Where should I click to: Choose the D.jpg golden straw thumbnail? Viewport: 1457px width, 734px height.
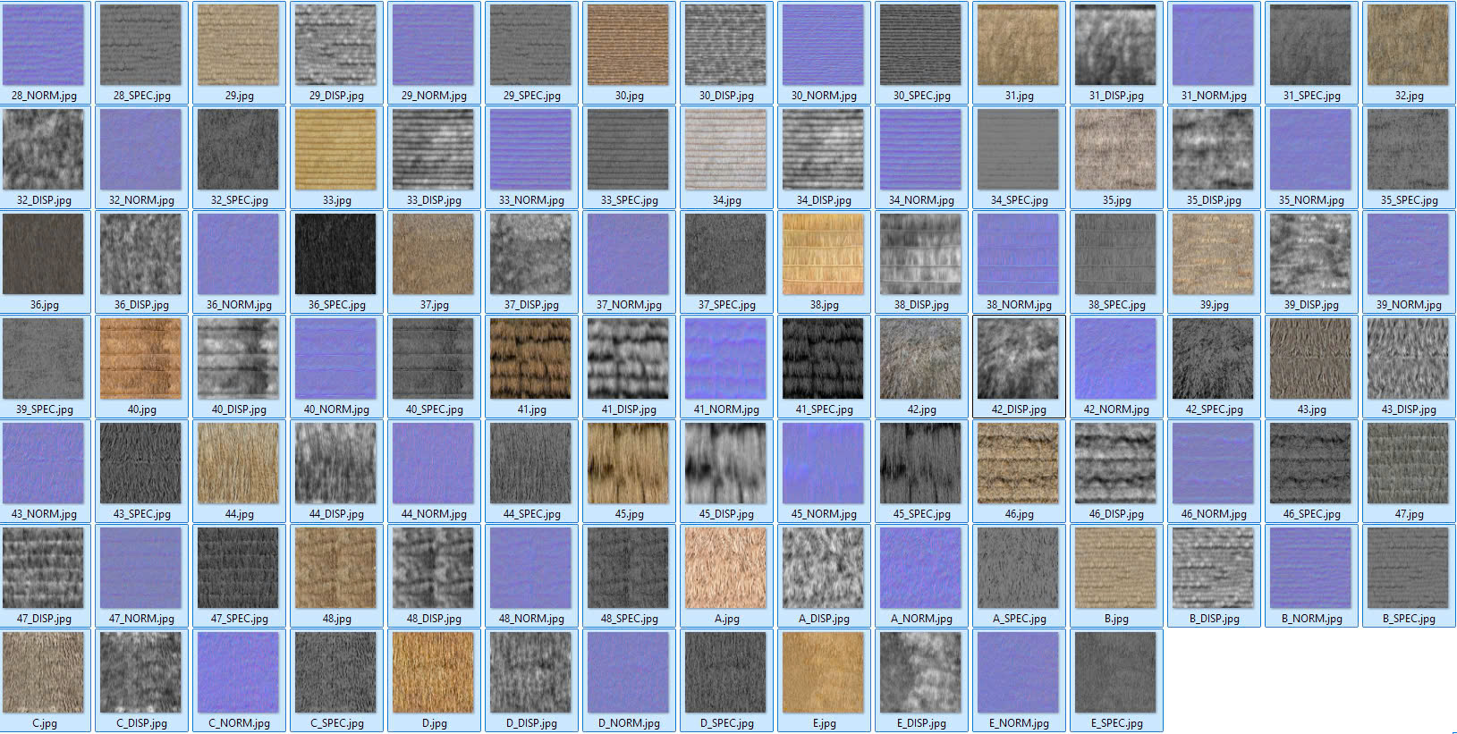coord(433,673)
